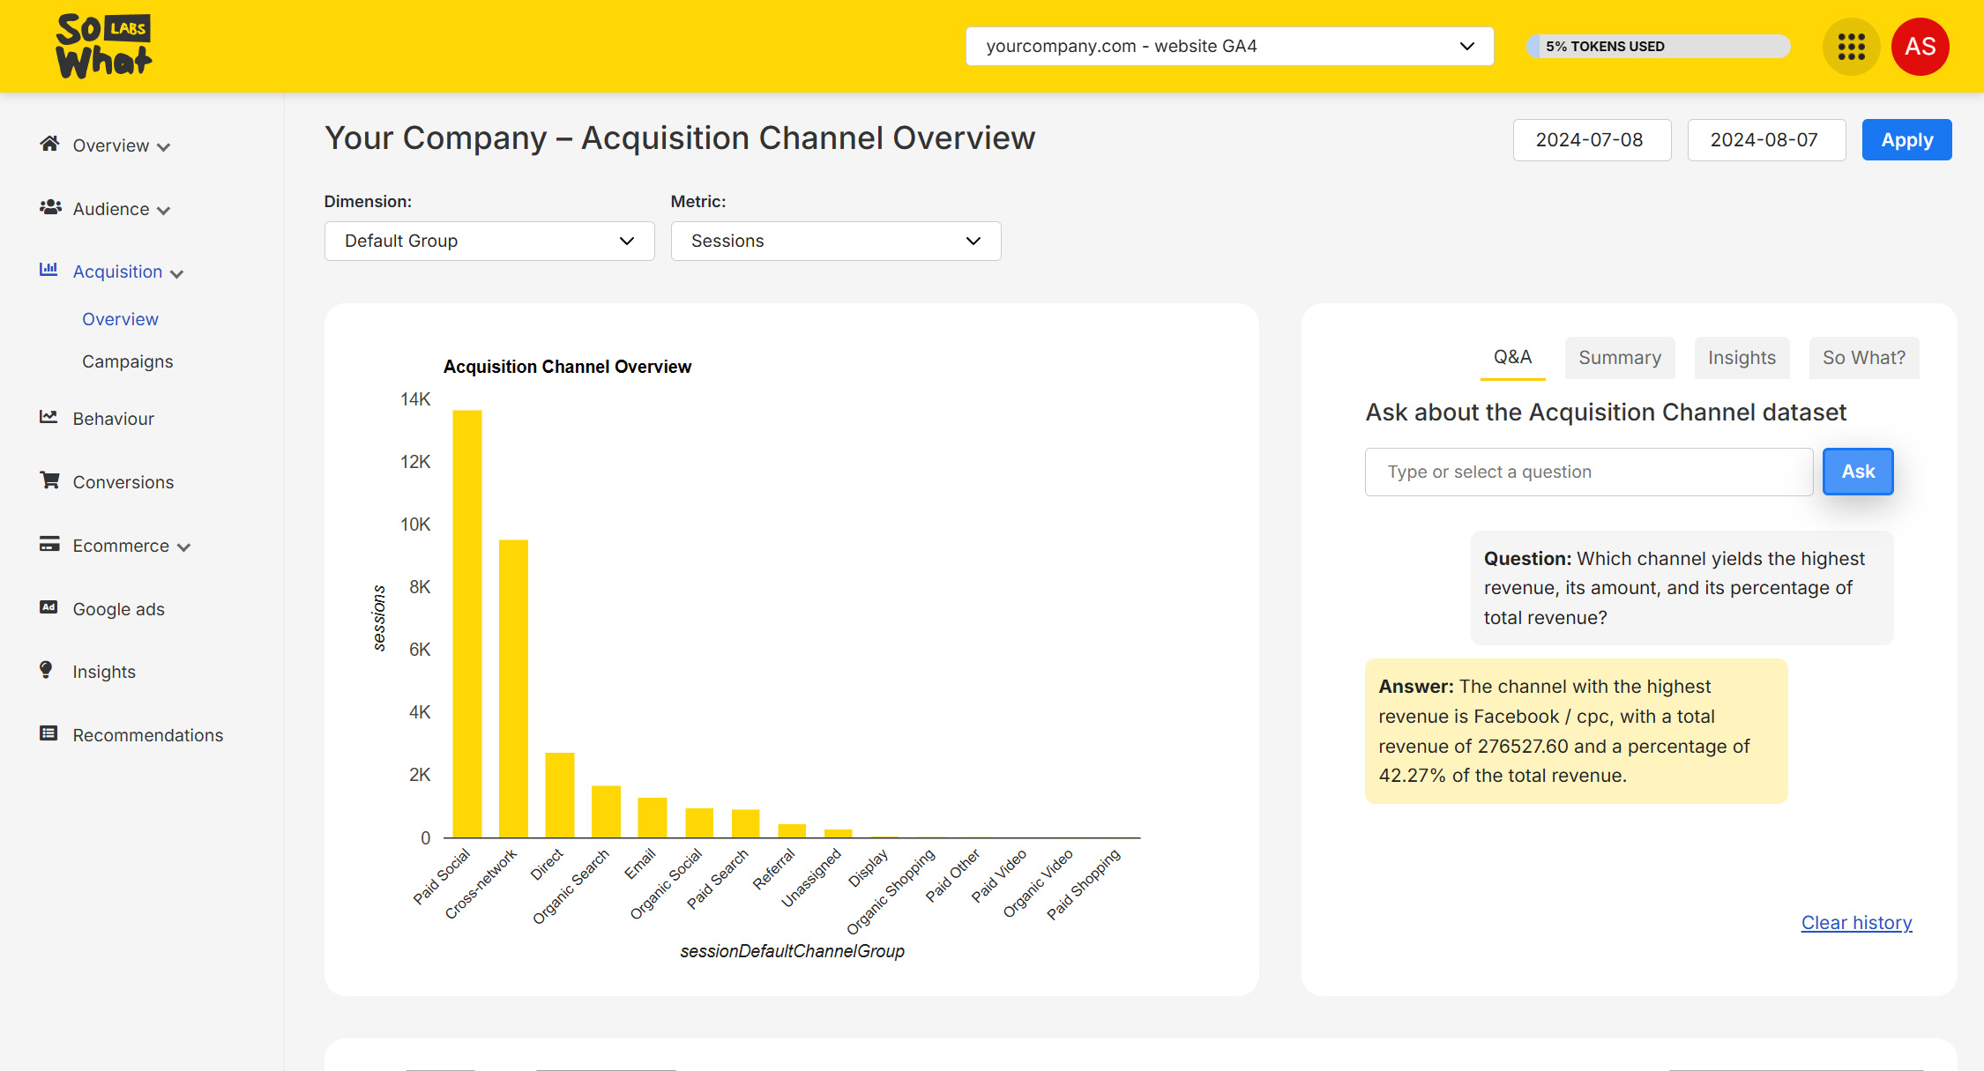Screen dimensions: 1984x1071
Task: Click the Apply date range button
Action: click(x=1906, y=140)
